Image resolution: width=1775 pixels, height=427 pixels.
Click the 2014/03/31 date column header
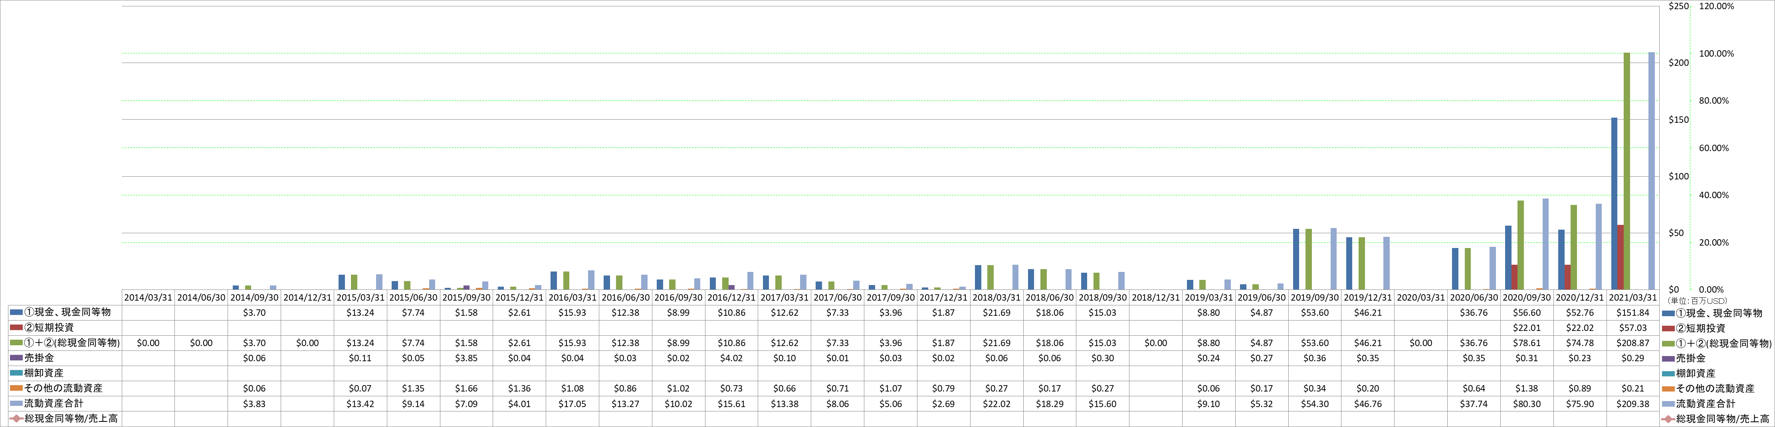(x=148, y=298)
